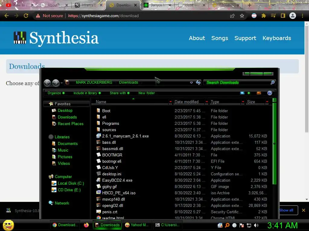Select desktop.ini file

coord(112,174)
